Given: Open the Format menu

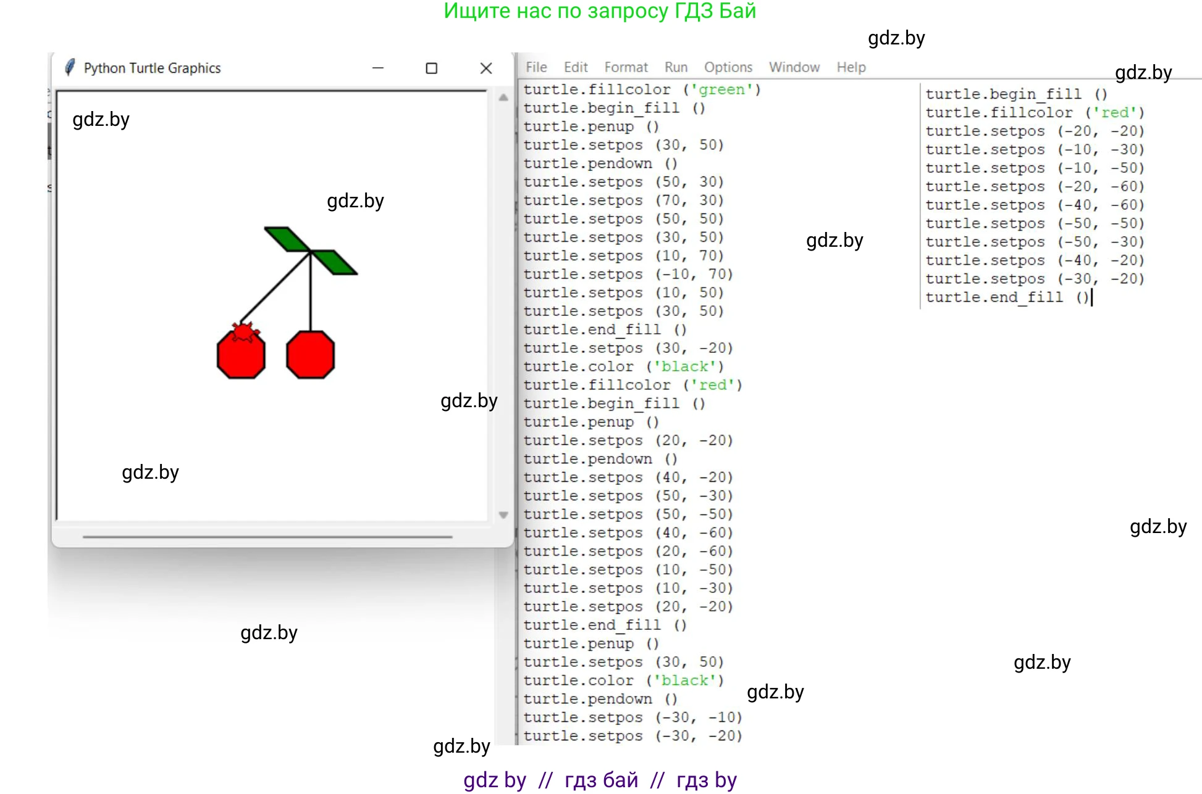Looking at the screenshot, I should click(626, 67).
